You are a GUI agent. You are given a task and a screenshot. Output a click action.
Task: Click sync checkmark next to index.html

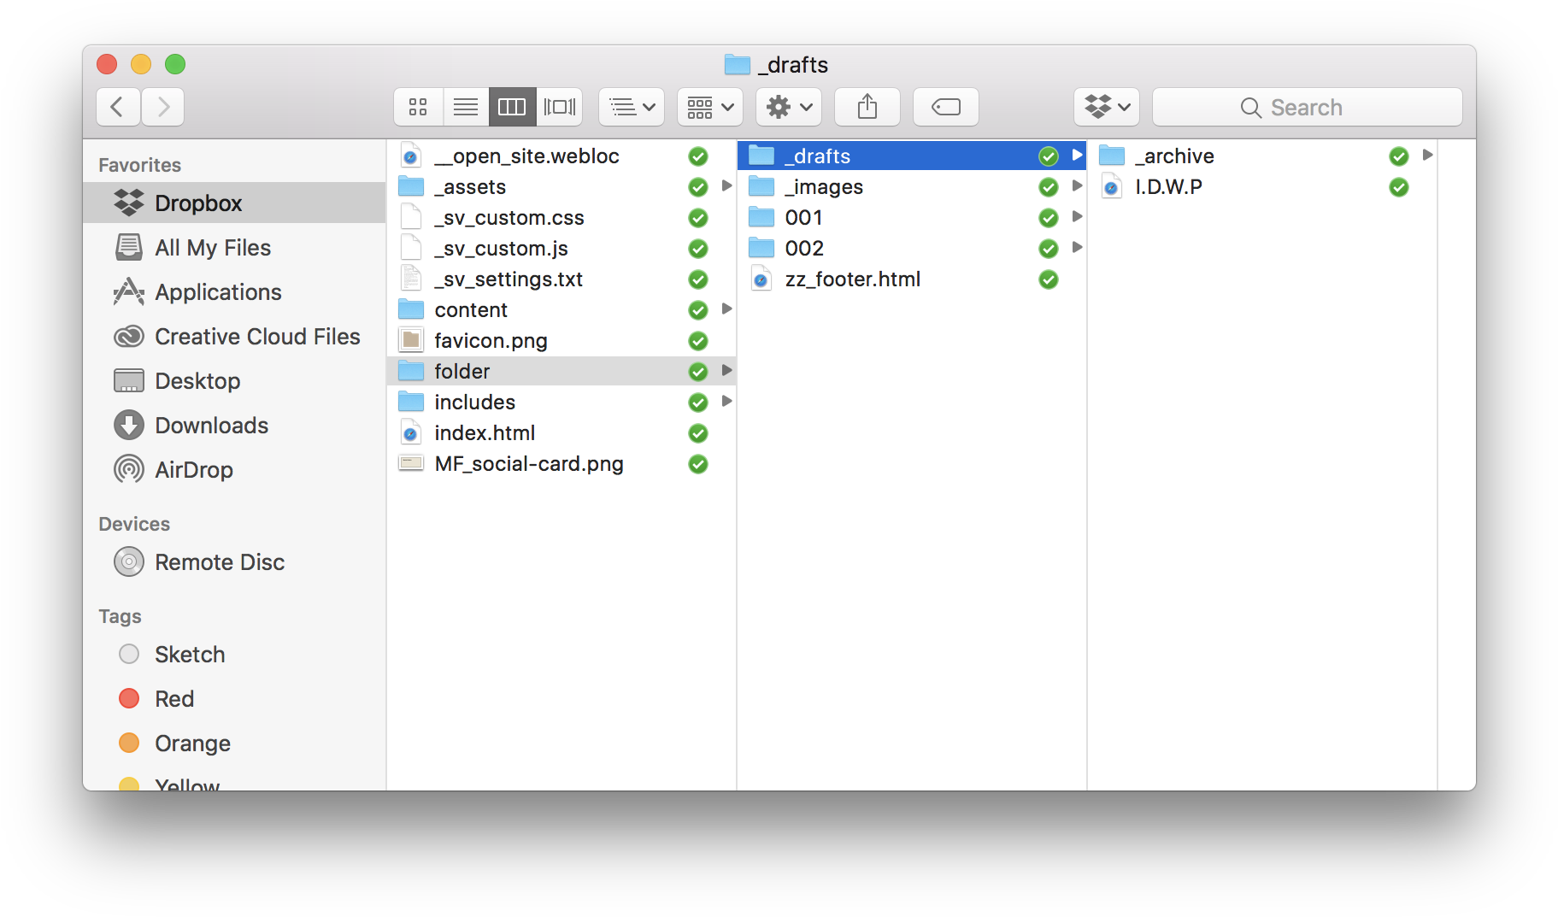(x=698, y=433)
